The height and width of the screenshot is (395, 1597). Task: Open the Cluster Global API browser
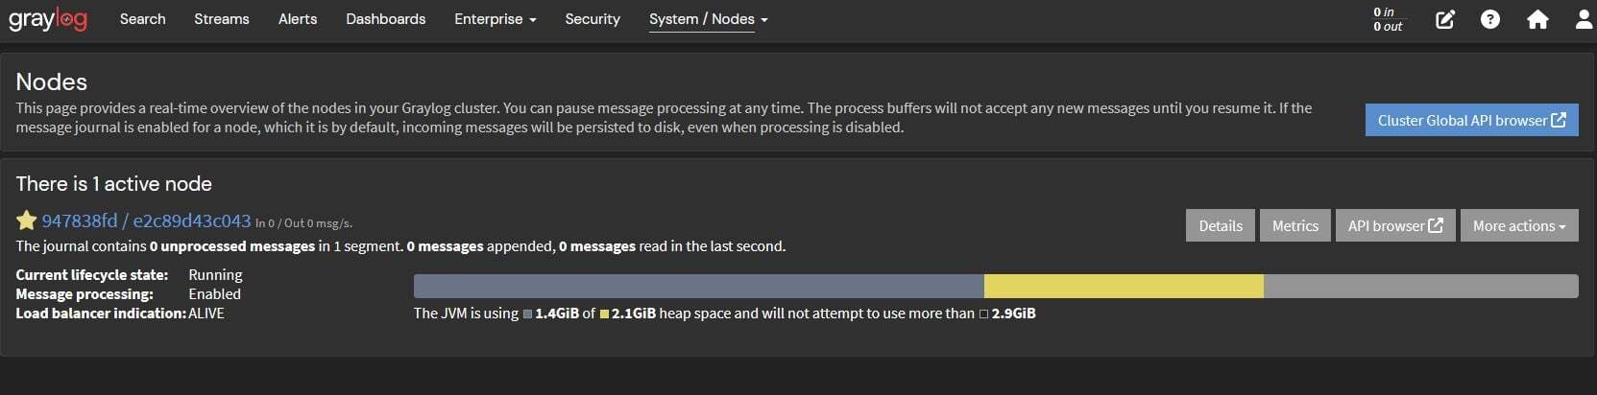(1471, 120)
